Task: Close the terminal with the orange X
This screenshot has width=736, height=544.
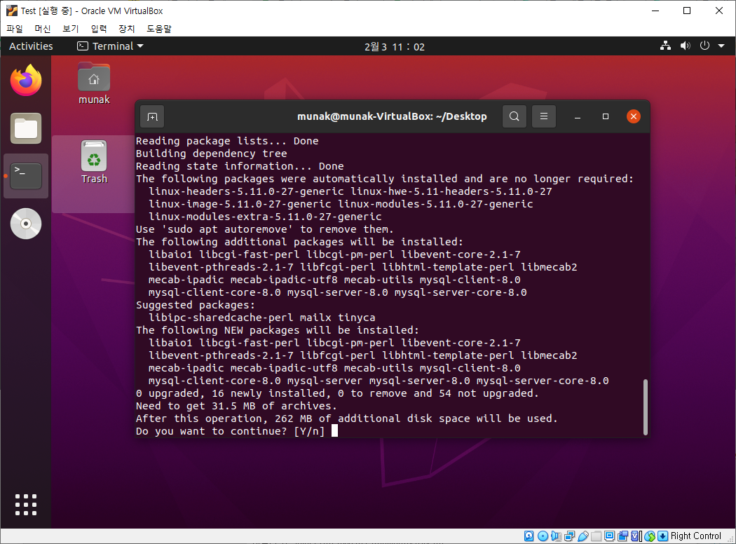Action: point(633,116)
